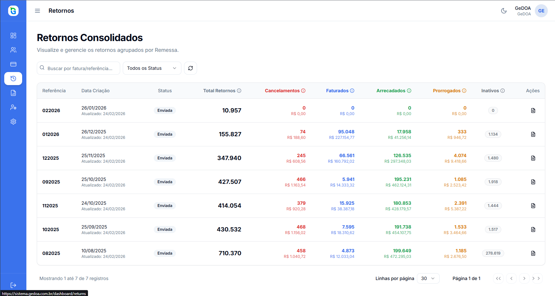The width and height of the screenshot is (555, 296).
Task: Go to the next page using the right chevron
Action: (524, 278)
